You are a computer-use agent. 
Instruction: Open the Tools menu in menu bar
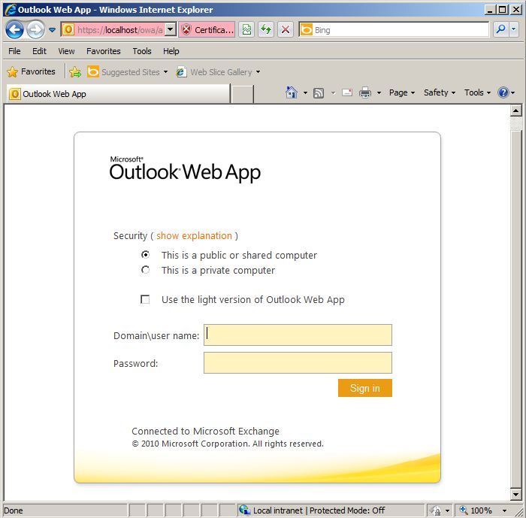pos(142,51)
